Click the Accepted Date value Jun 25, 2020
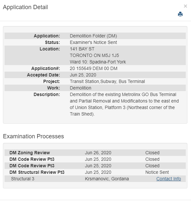The width and height of the screenshot is (191, 207). [83, 75]
